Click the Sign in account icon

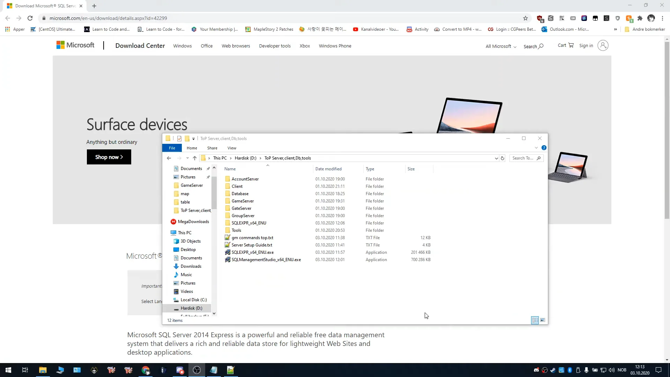pyautogui.click(x=603, y=45)
